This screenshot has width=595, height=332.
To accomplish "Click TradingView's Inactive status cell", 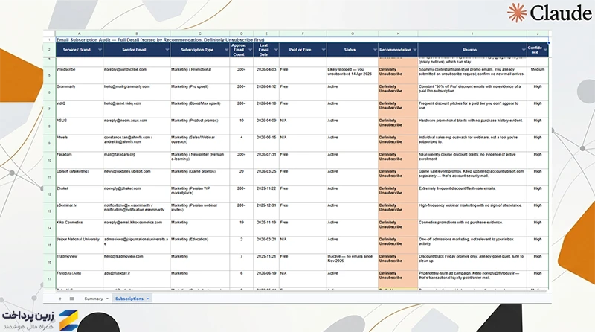I will click(x=352, y=262).
